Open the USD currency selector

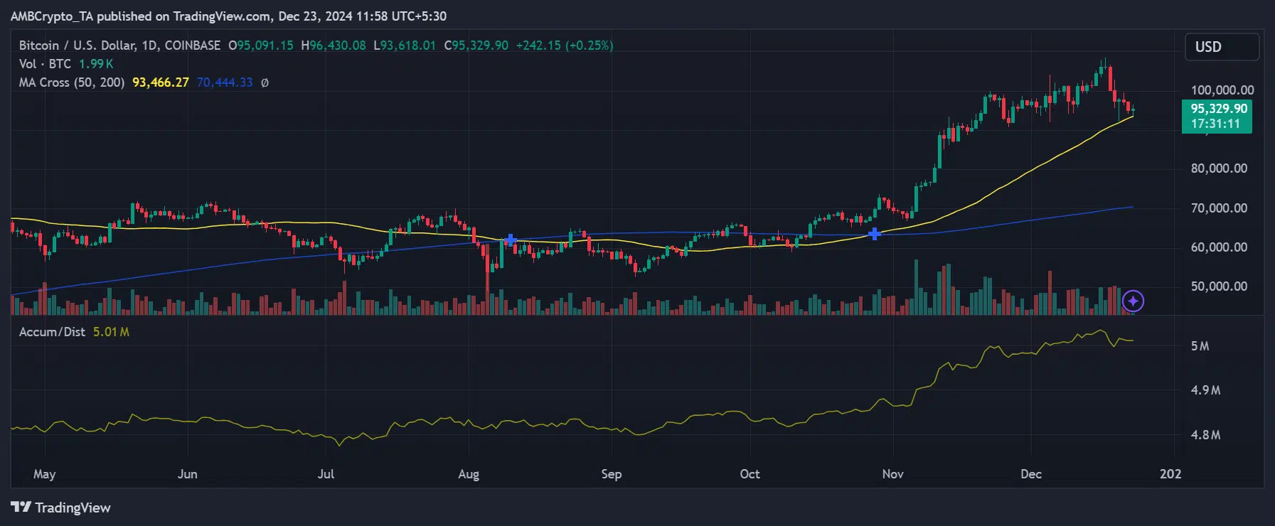click(x=1222, y=47)
